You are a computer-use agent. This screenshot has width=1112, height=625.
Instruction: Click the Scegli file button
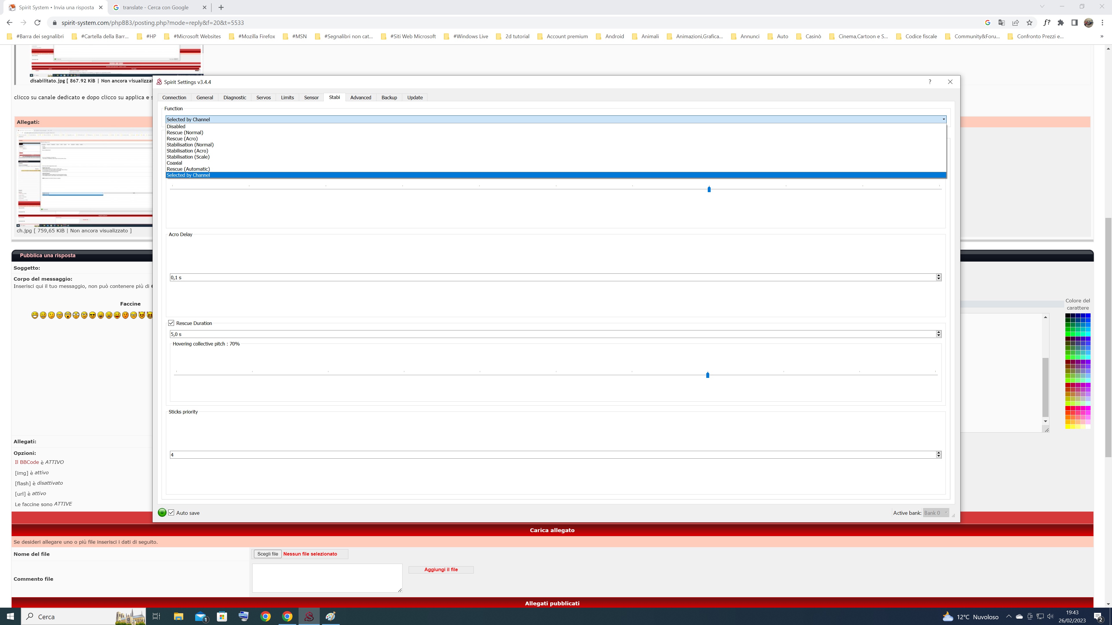[x=268, y=554]
